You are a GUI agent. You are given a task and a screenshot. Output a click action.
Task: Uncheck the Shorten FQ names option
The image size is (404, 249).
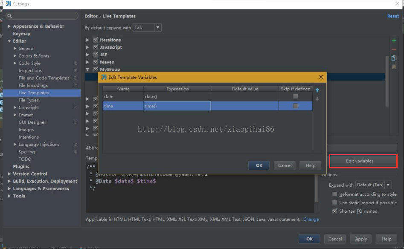point(335,211)
